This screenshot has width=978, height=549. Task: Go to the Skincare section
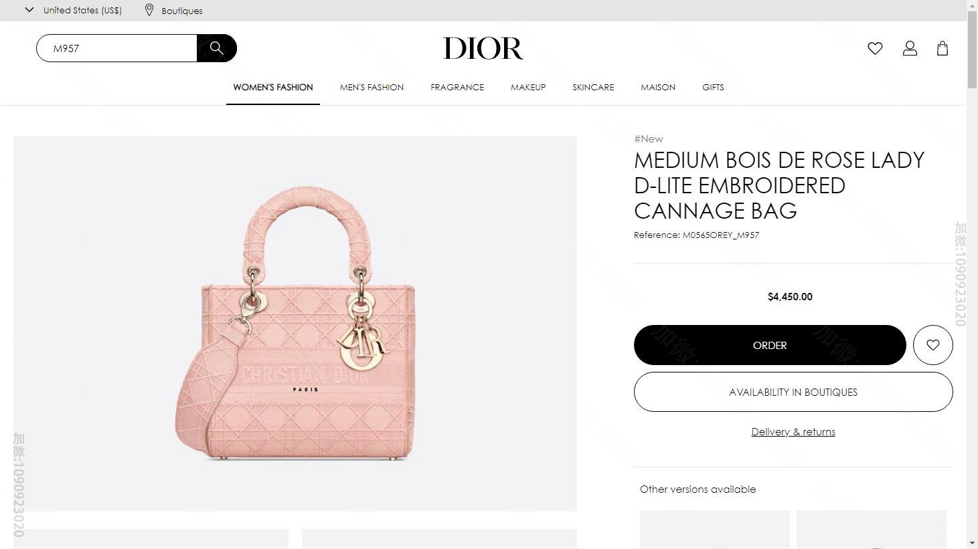tap(593, 87)
